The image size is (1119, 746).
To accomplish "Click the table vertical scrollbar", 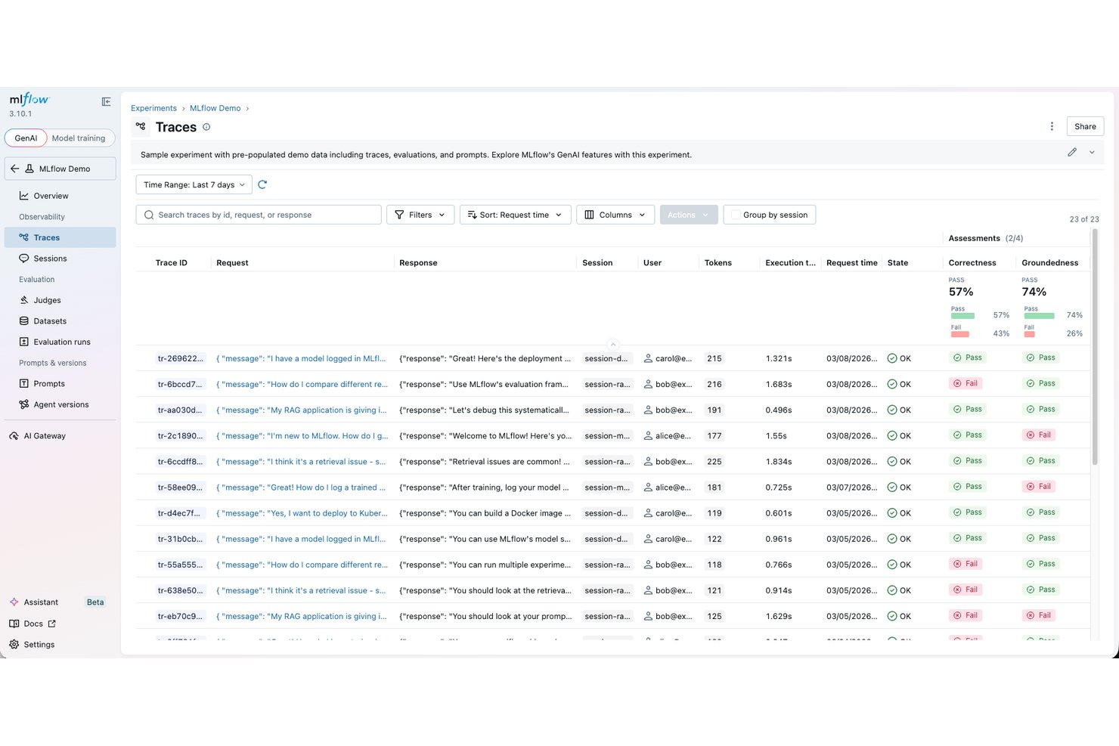I will click(x=1094, y=348).
